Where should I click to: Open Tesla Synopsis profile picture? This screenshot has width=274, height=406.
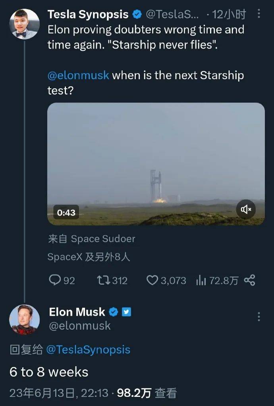[24, 24]
